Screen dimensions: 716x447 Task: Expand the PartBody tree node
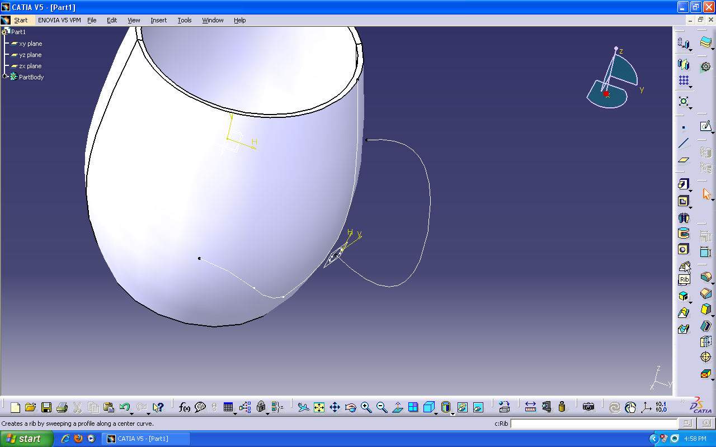pyautogui.click(x=5, y=77)
